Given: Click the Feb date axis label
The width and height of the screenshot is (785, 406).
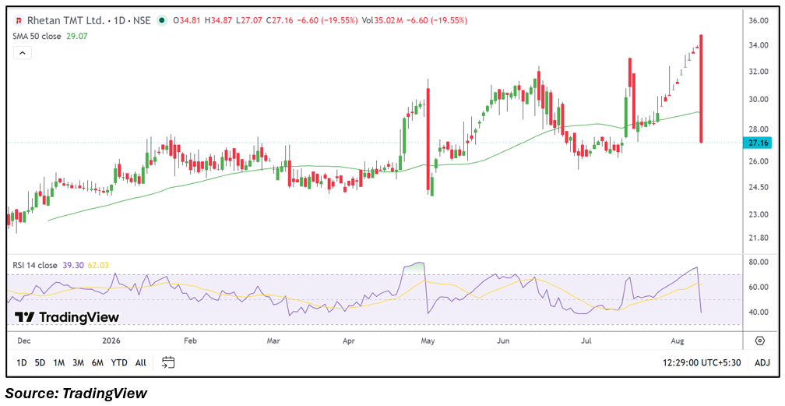Looking at the screenshot, I should [x=191, y=341].
